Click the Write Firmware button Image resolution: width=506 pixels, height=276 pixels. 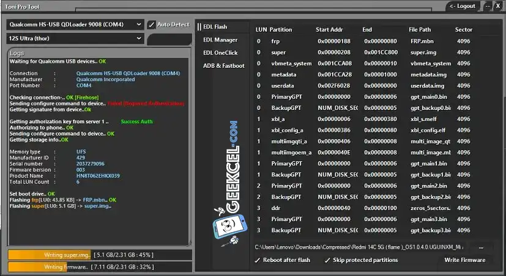[x=464, y=260]
